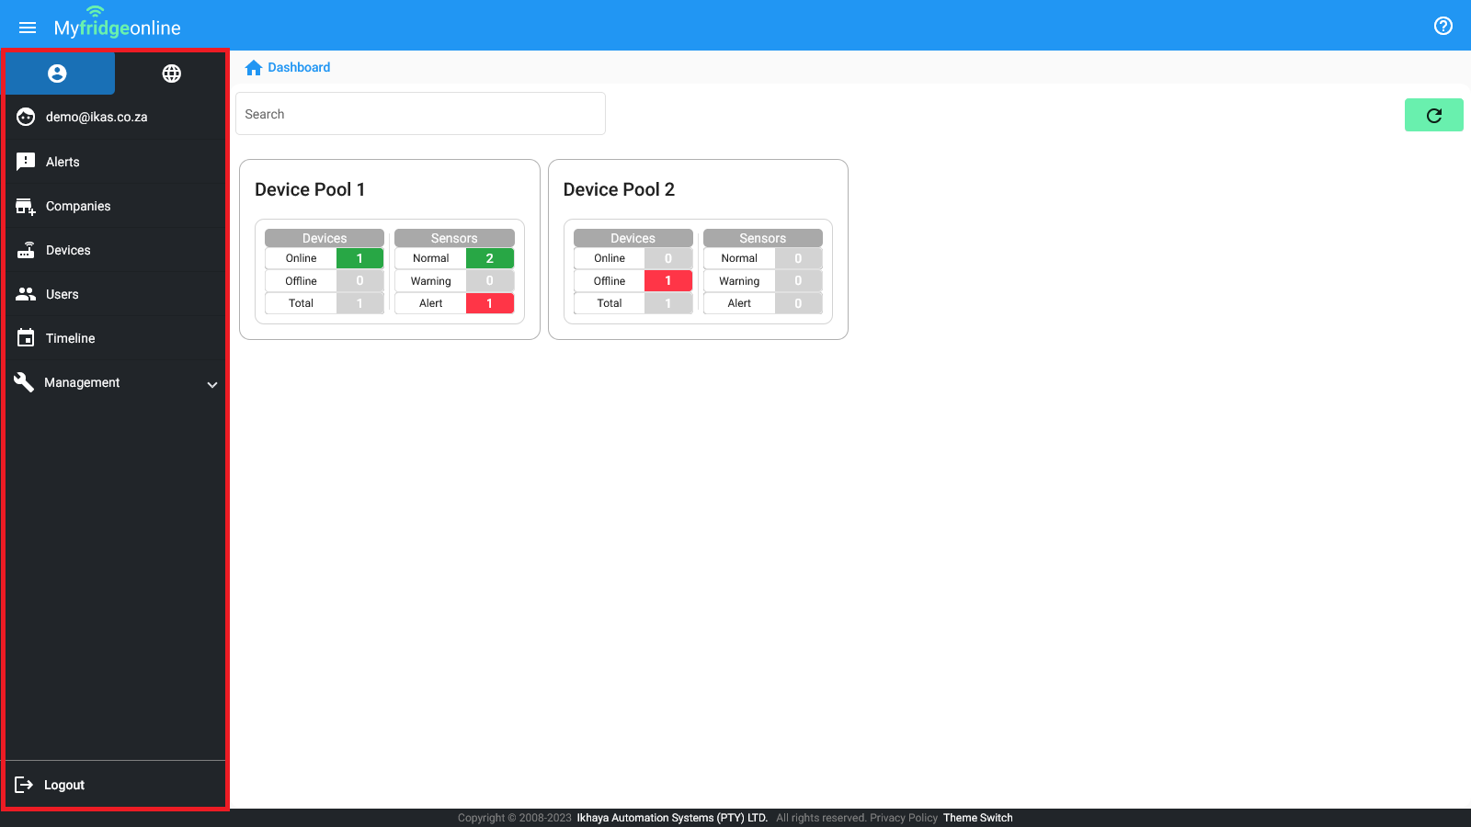
Task: Click the account avatar icon beside demo@ikas.co.za
Action: (26, 117)
